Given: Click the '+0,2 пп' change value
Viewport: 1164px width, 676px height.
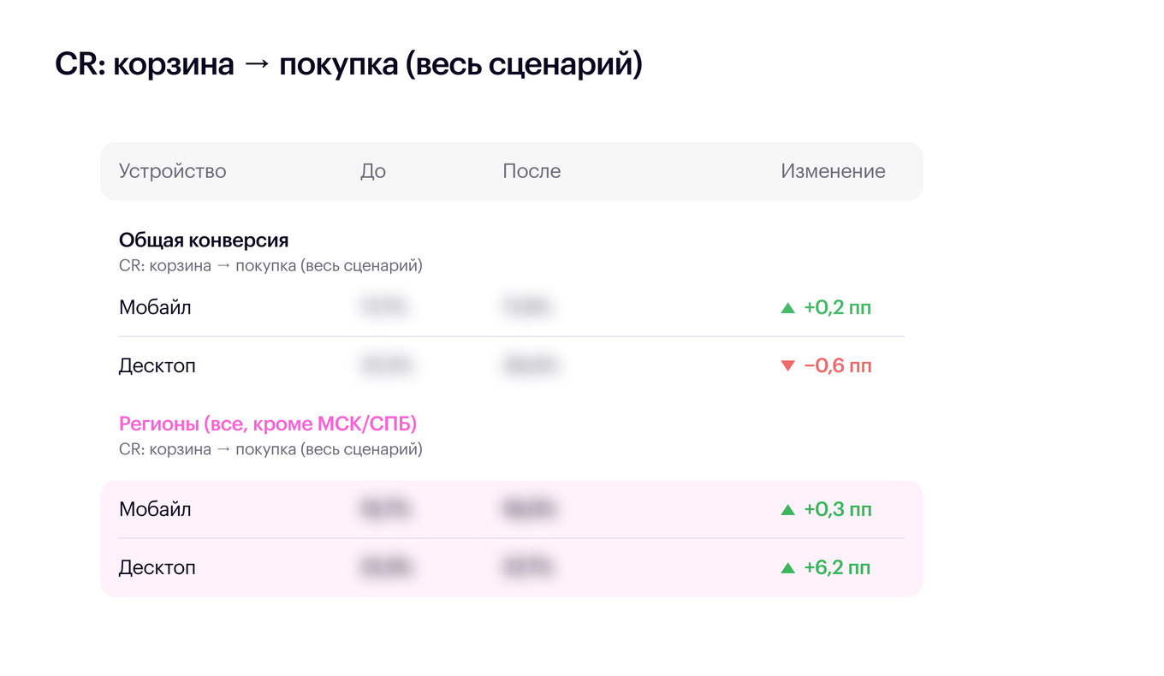Looking at the screenshot, I should click(838, 307).
